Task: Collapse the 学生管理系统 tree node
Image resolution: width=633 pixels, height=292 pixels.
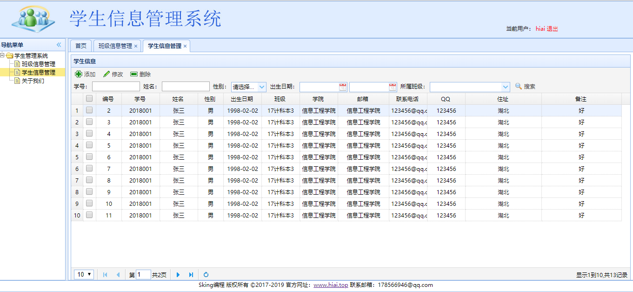Action: tap(2, 55)
